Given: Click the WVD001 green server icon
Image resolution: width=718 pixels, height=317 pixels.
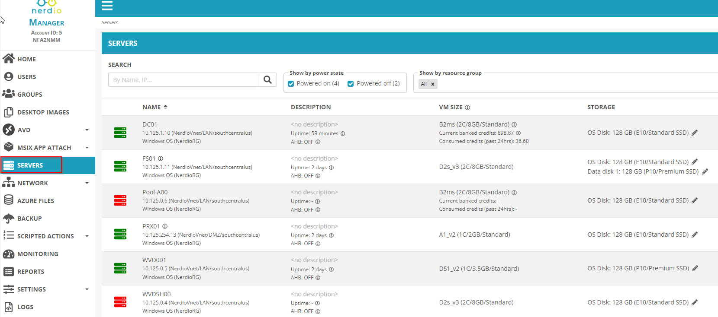Looking at the screenshot, I should (120, 268).
